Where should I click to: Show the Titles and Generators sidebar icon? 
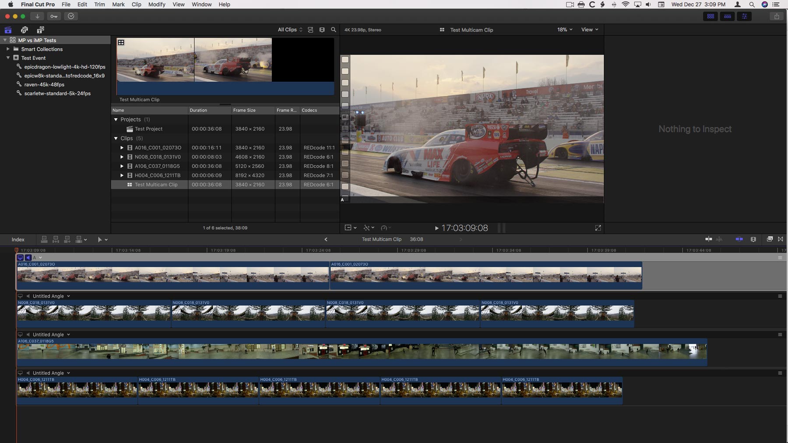click(x=40, y=30)
